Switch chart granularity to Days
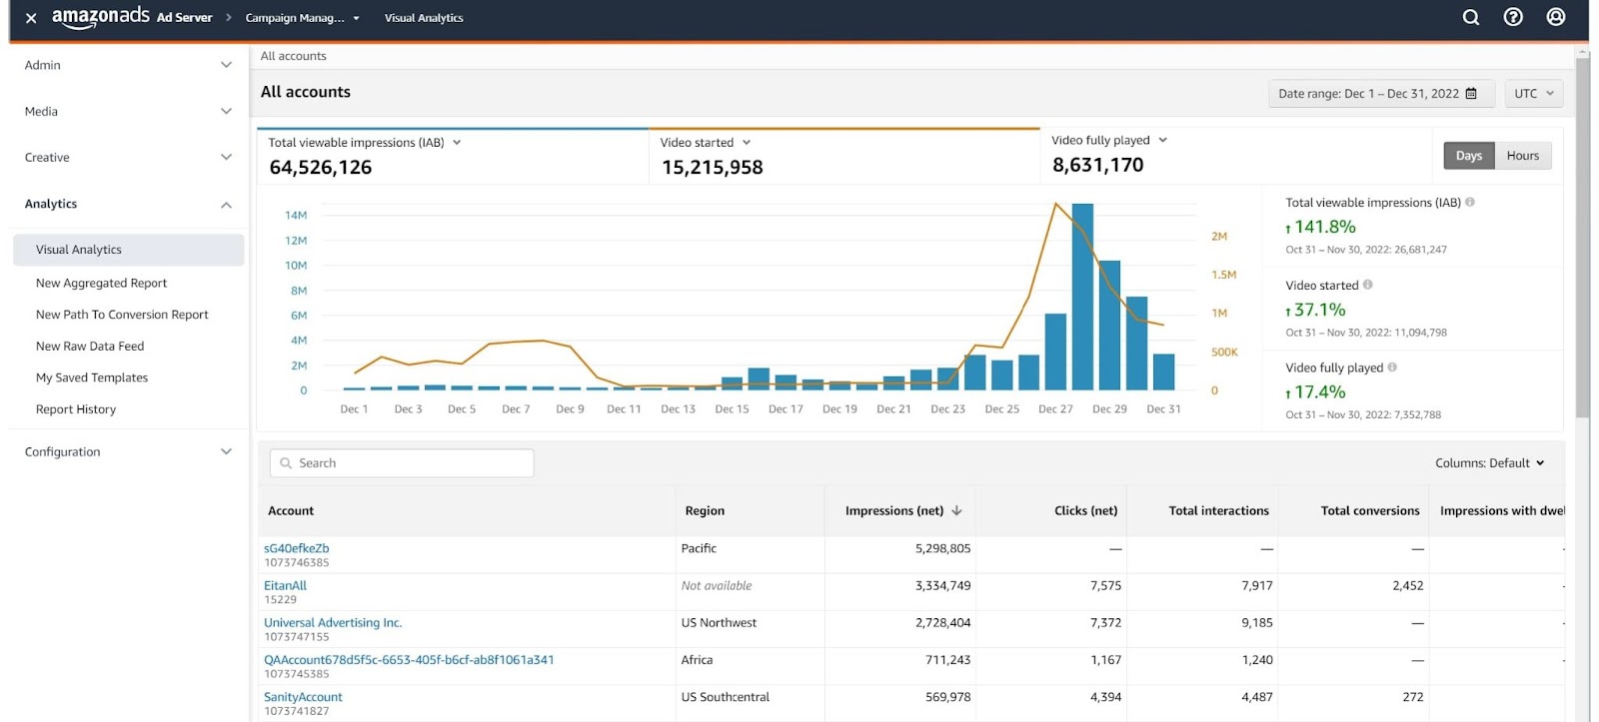This screenshot has width=1599, height=722. coord(1469,156)
